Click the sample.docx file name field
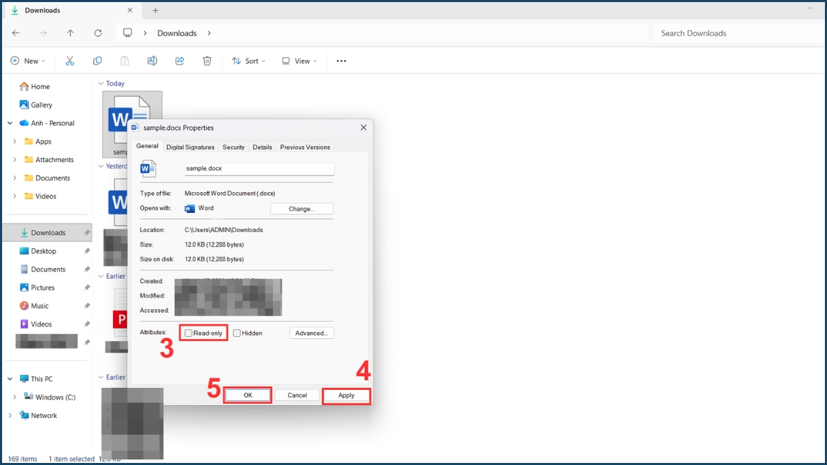827x465 pixels. (259, 169)
